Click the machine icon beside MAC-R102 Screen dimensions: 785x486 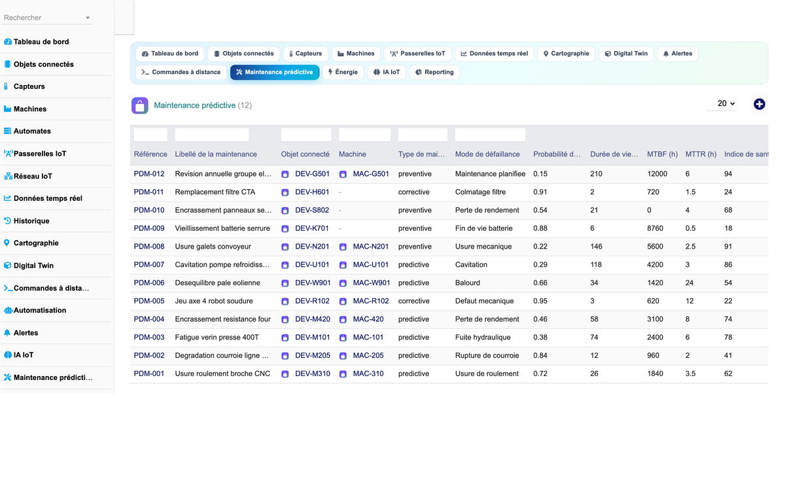coord(343,302)
